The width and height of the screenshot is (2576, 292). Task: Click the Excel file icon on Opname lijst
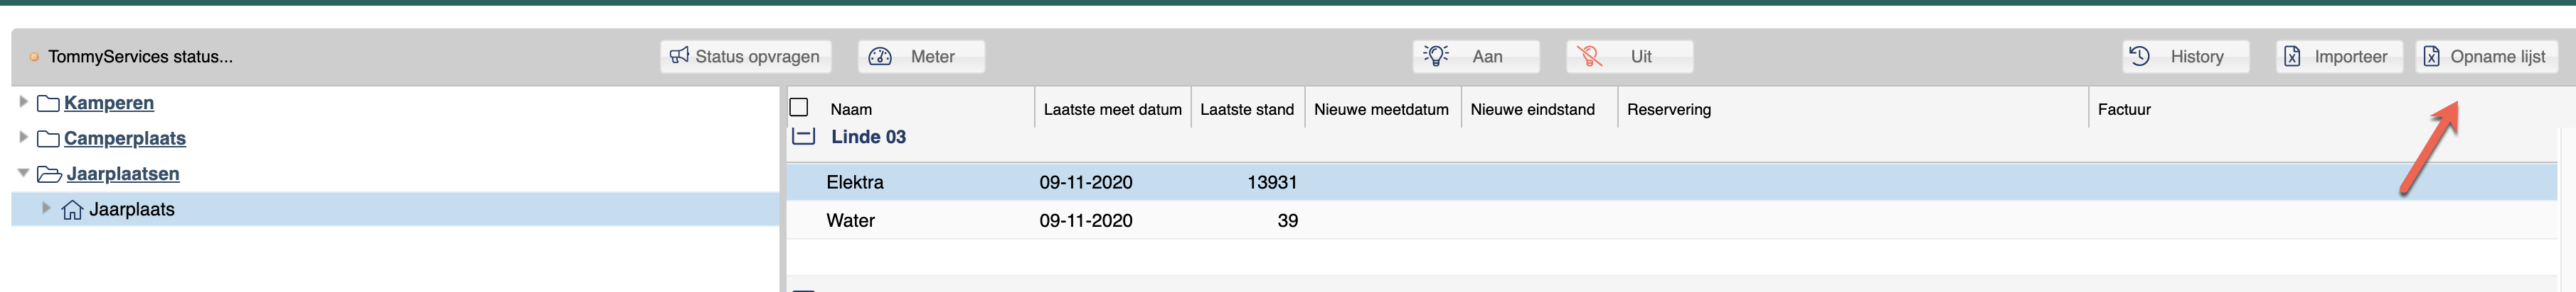(x=2431, y=57)
